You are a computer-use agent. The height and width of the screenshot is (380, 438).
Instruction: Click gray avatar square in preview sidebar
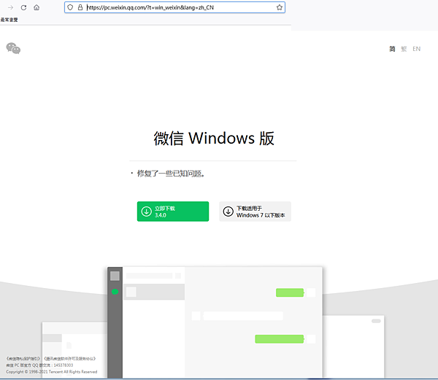pos(115,276)
